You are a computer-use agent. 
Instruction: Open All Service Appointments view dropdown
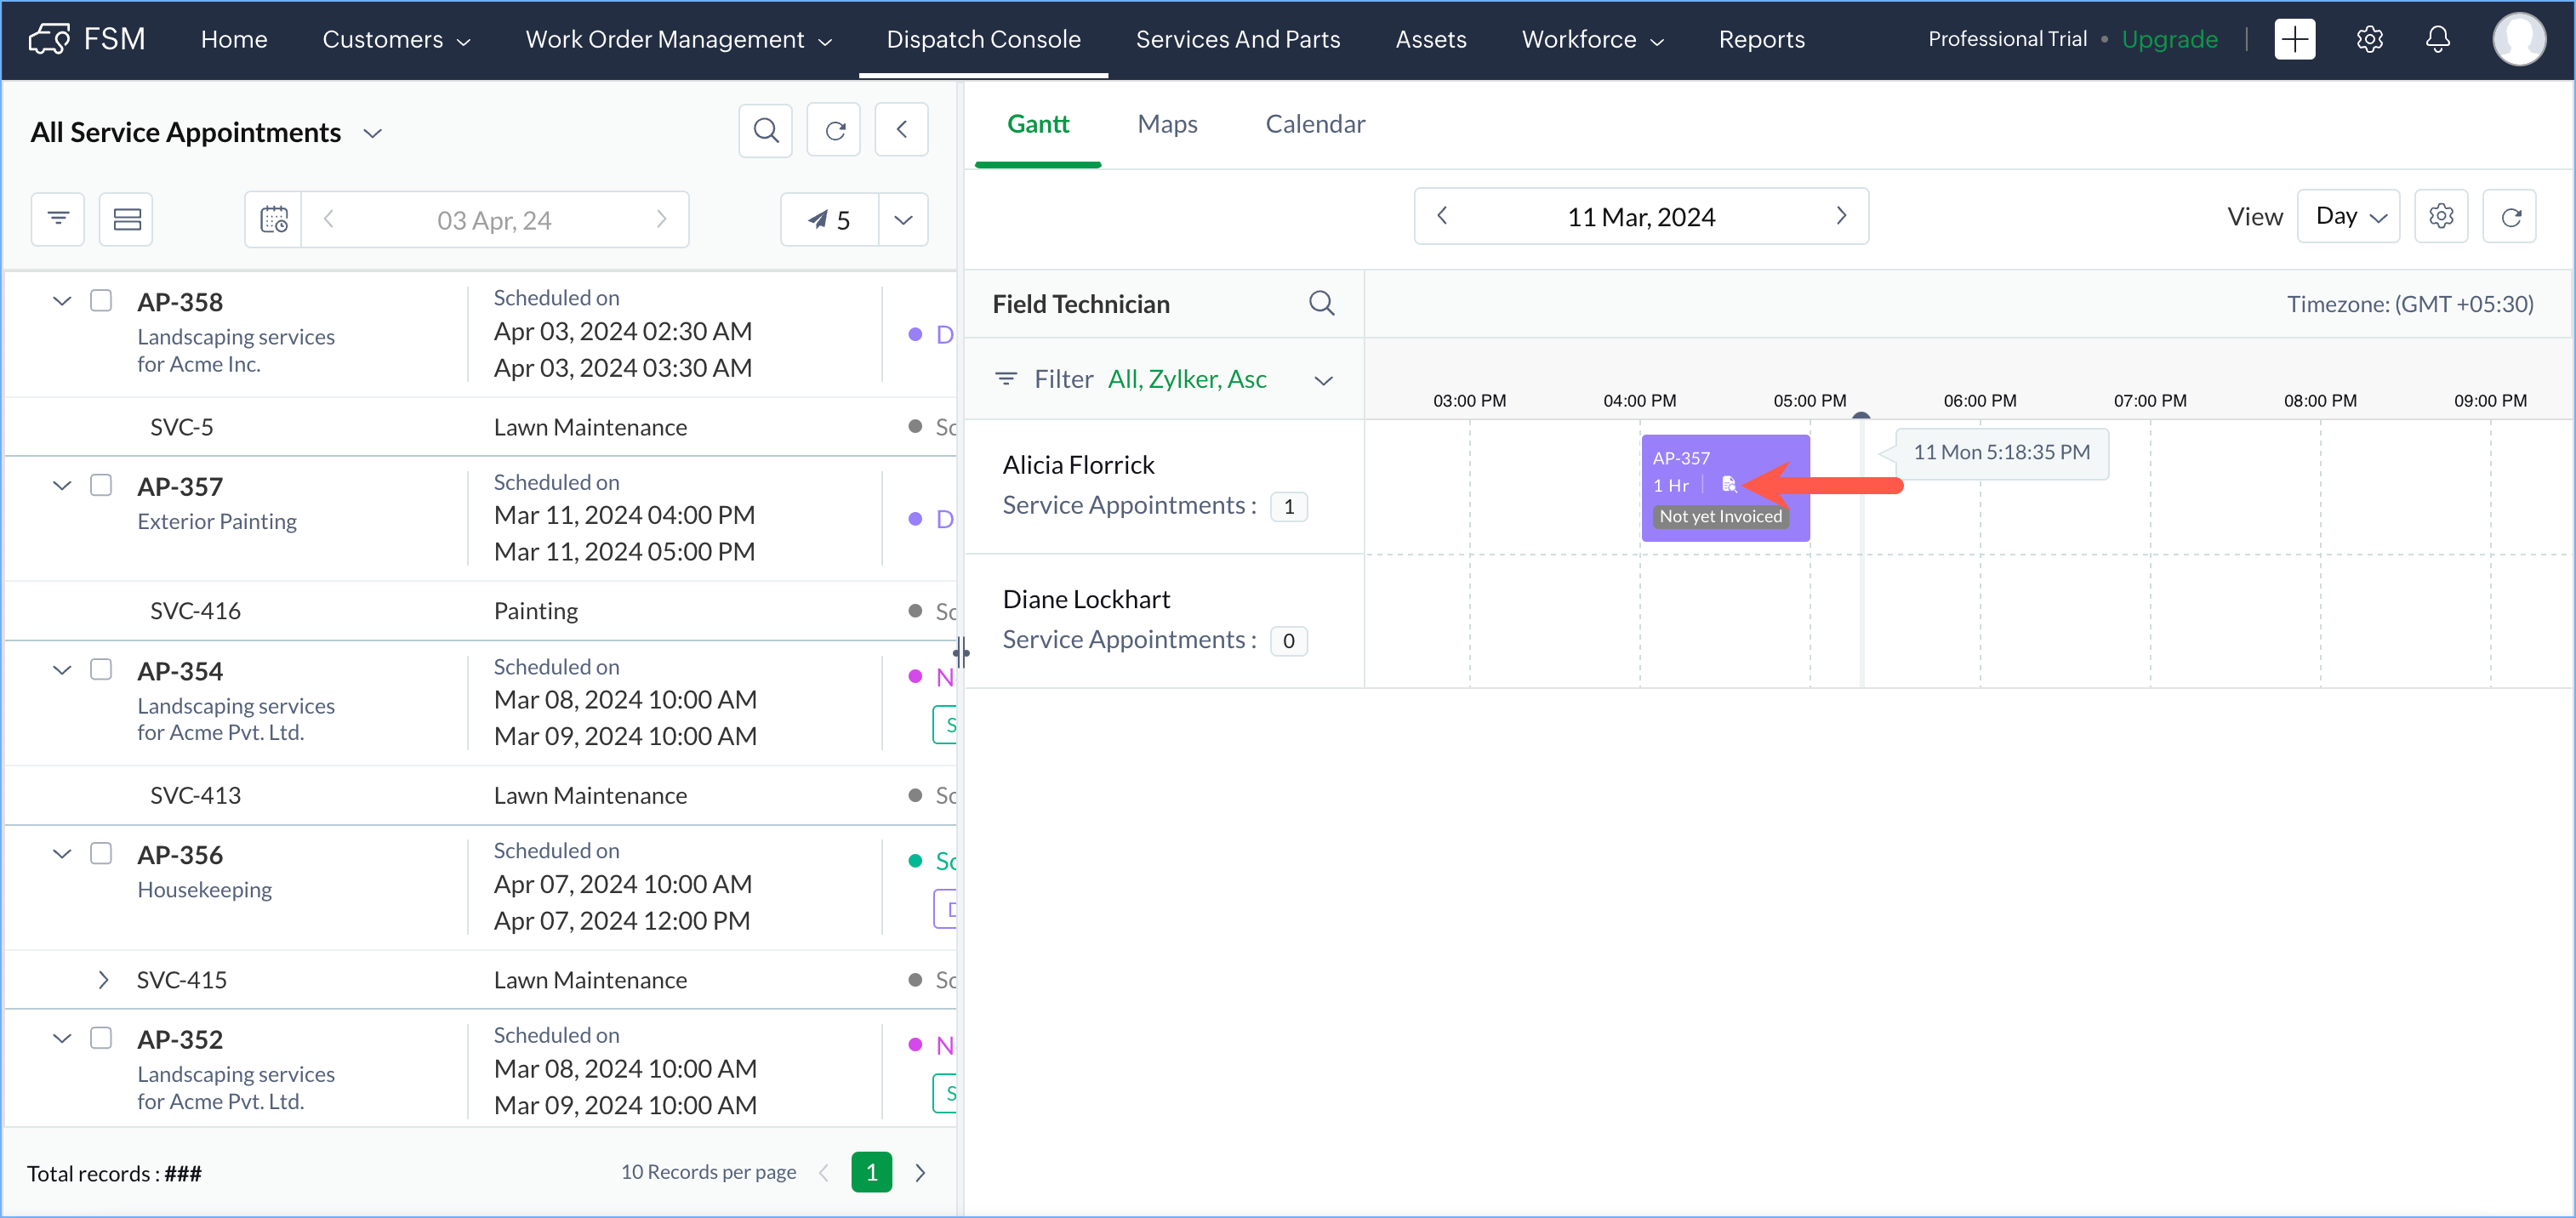(x=372, y=133)
